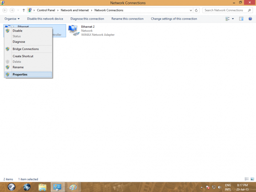Expand the address bar history dropdown
The width and height of the screenshot is (256, 192).
191,10
